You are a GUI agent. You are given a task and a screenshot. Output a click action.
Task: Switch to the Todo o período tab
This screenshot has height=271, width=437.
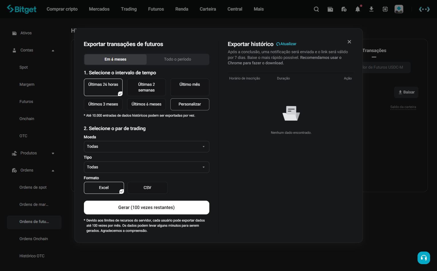tap(178, 59)
